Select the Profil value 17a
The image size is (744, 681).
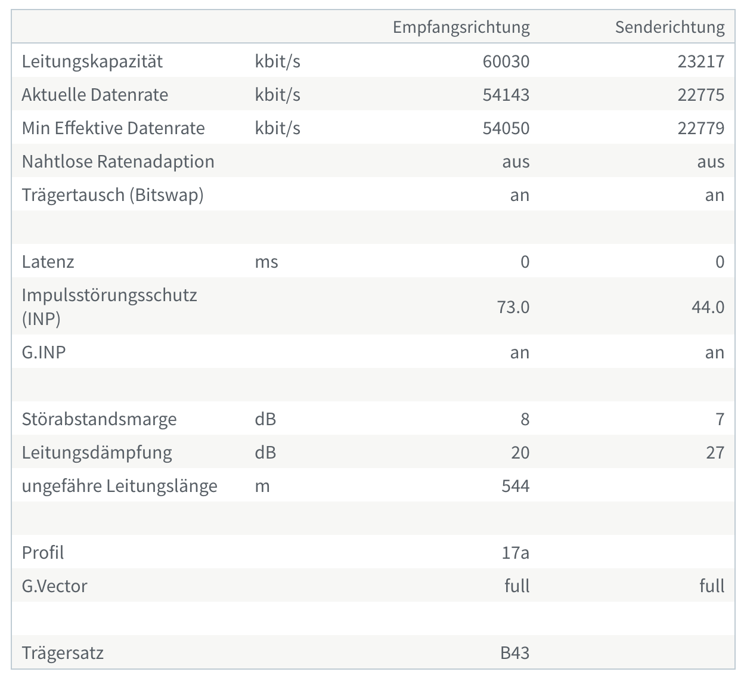click(x=516, y=553)
